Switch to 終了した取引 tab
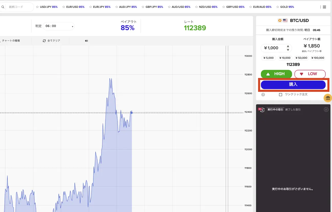 (x=293, y=109)
